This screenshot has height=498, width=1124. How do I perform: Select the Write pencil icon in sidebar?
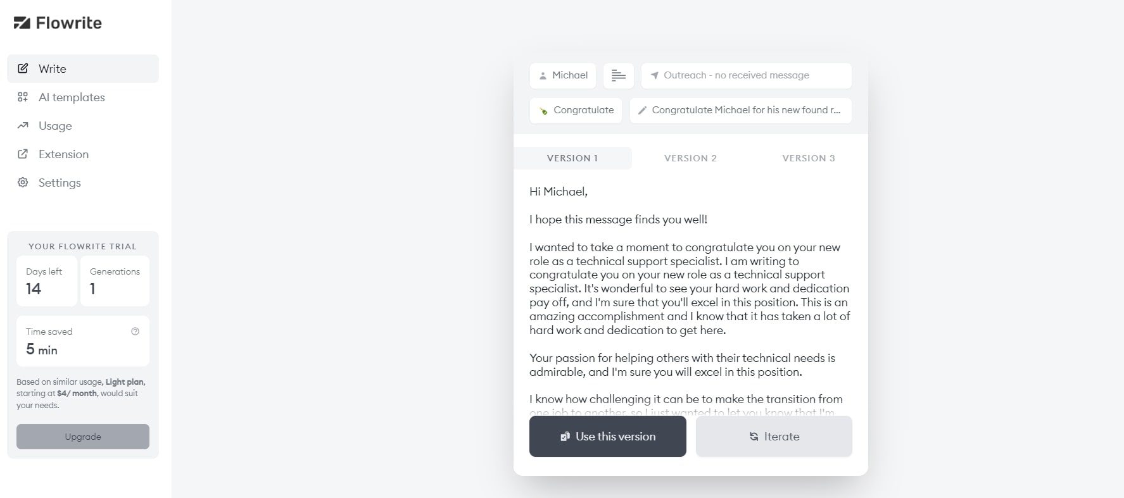[23, 68]
